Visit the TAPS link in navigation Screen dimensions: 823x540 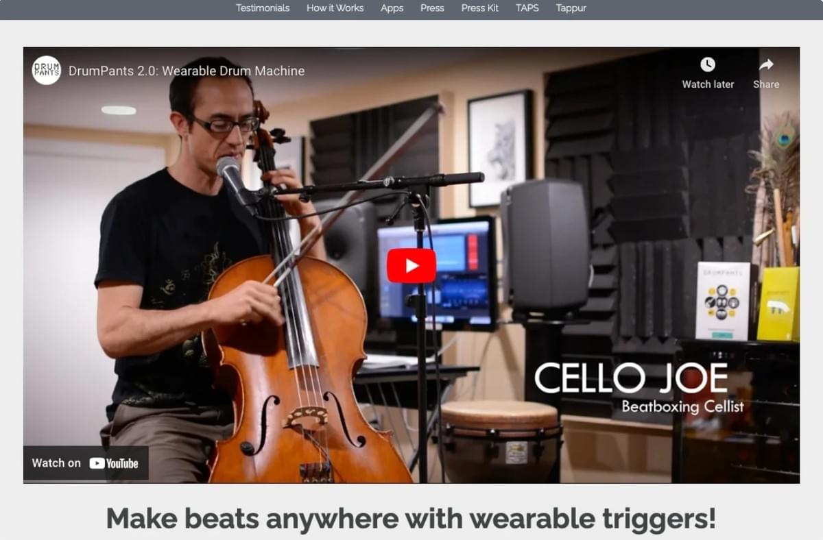(x=527, y=8)
